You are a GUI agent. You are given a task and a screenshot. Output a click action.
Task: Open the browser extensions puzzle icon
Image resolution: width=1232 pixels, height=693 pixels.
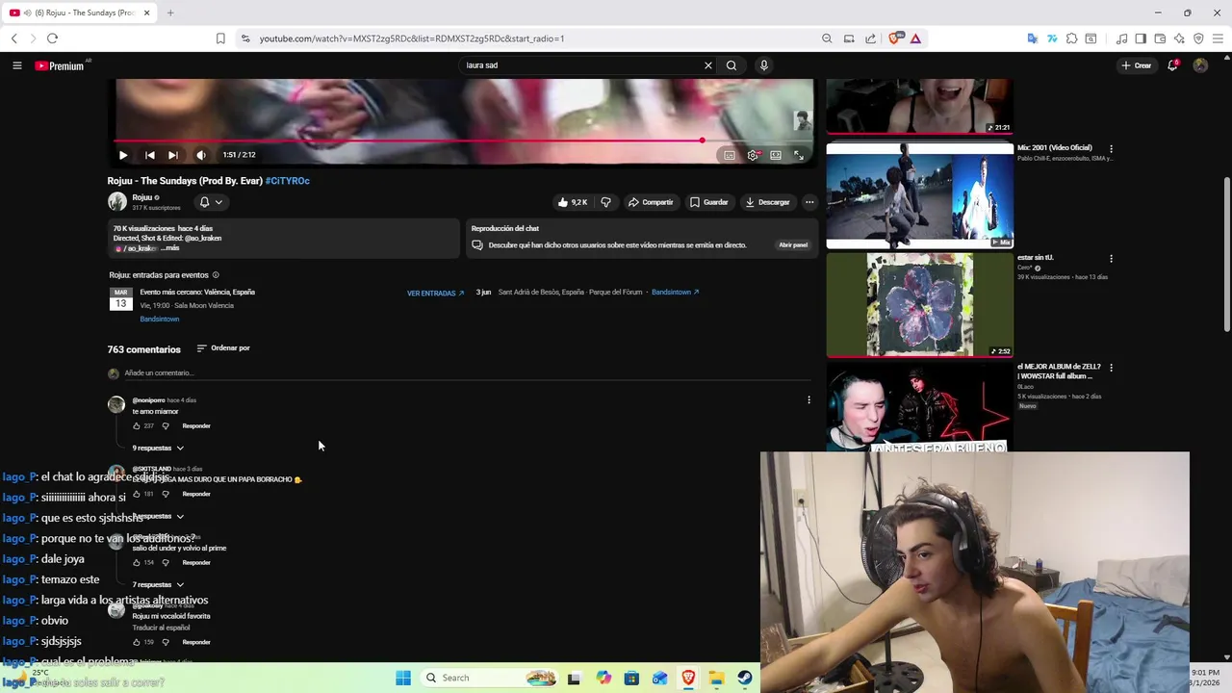coord(1071,38)
